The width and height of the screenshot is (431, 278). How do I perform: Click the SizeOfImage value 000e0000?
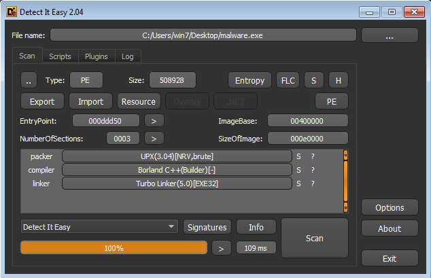307,139
